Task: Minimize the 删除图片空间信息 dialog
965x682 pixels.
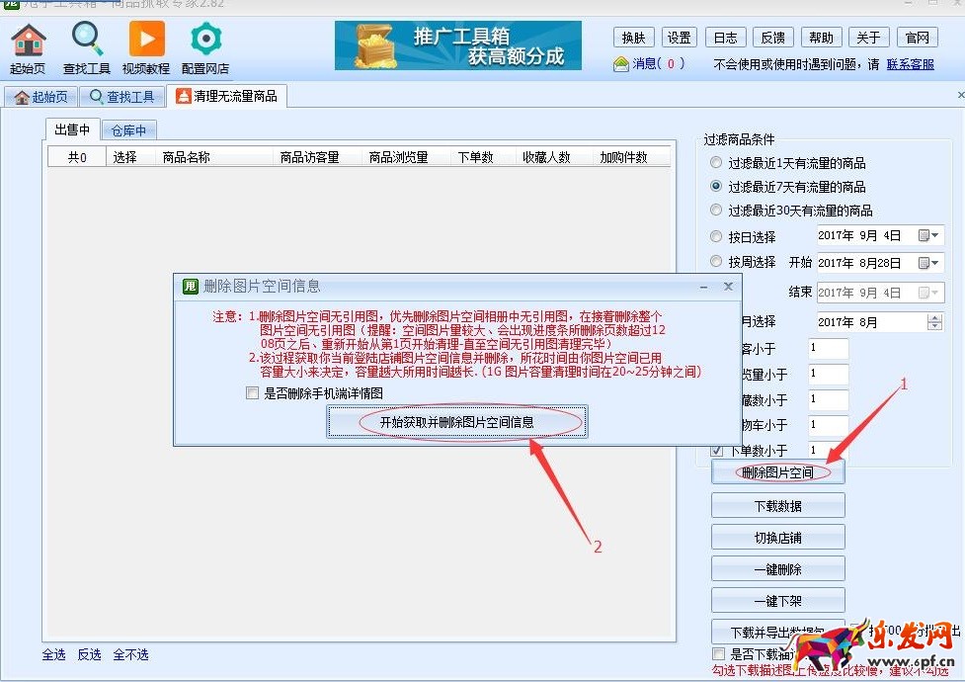Action: [x=704, y=287]
